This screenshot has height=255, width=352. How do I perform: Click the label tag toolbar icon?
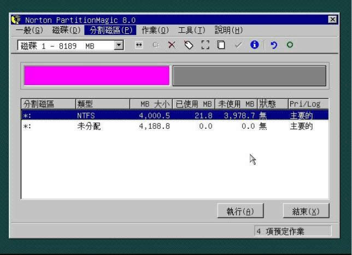point(189,46)
